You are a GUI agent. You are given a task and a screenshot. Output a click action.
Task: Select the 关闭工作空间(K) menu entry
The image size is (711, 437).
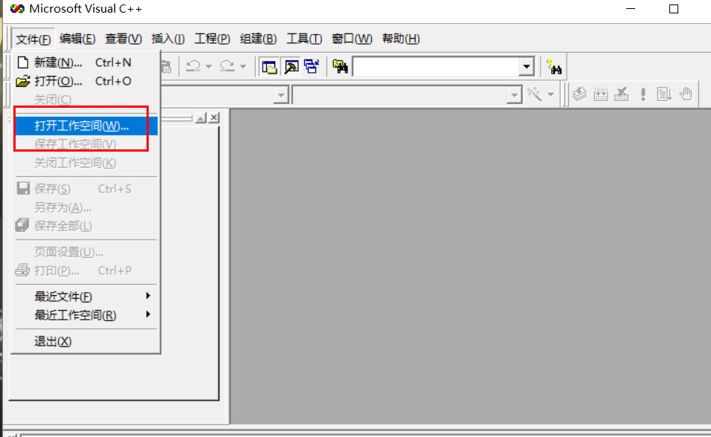click(86, 163)
